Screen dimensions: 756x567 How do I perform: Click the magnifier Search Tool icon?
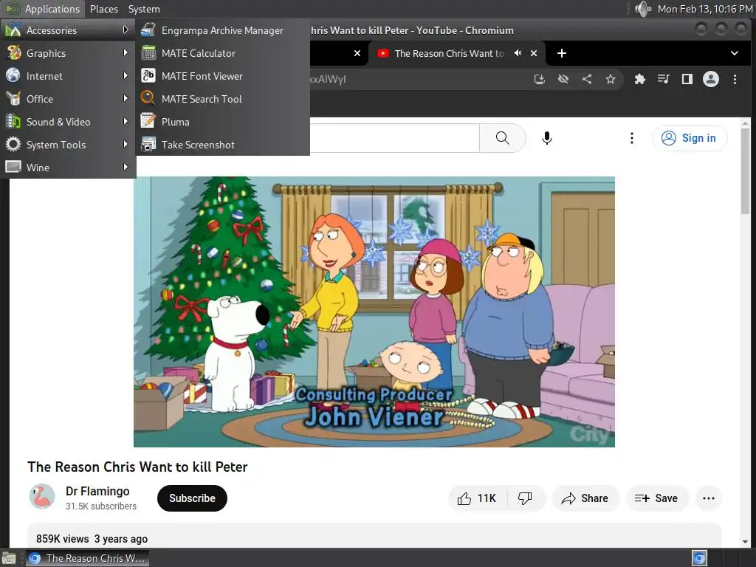click(148, 98)
